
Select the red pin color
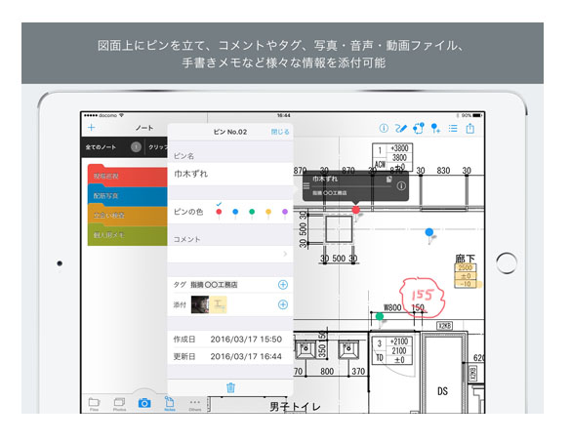(x=219, y=213)
